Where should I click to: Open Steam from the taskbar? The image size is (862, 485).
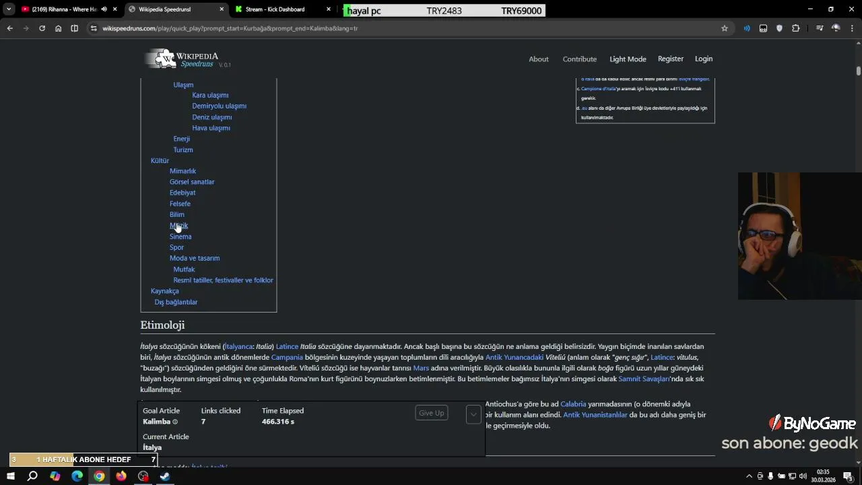click(x=165, y=476)
